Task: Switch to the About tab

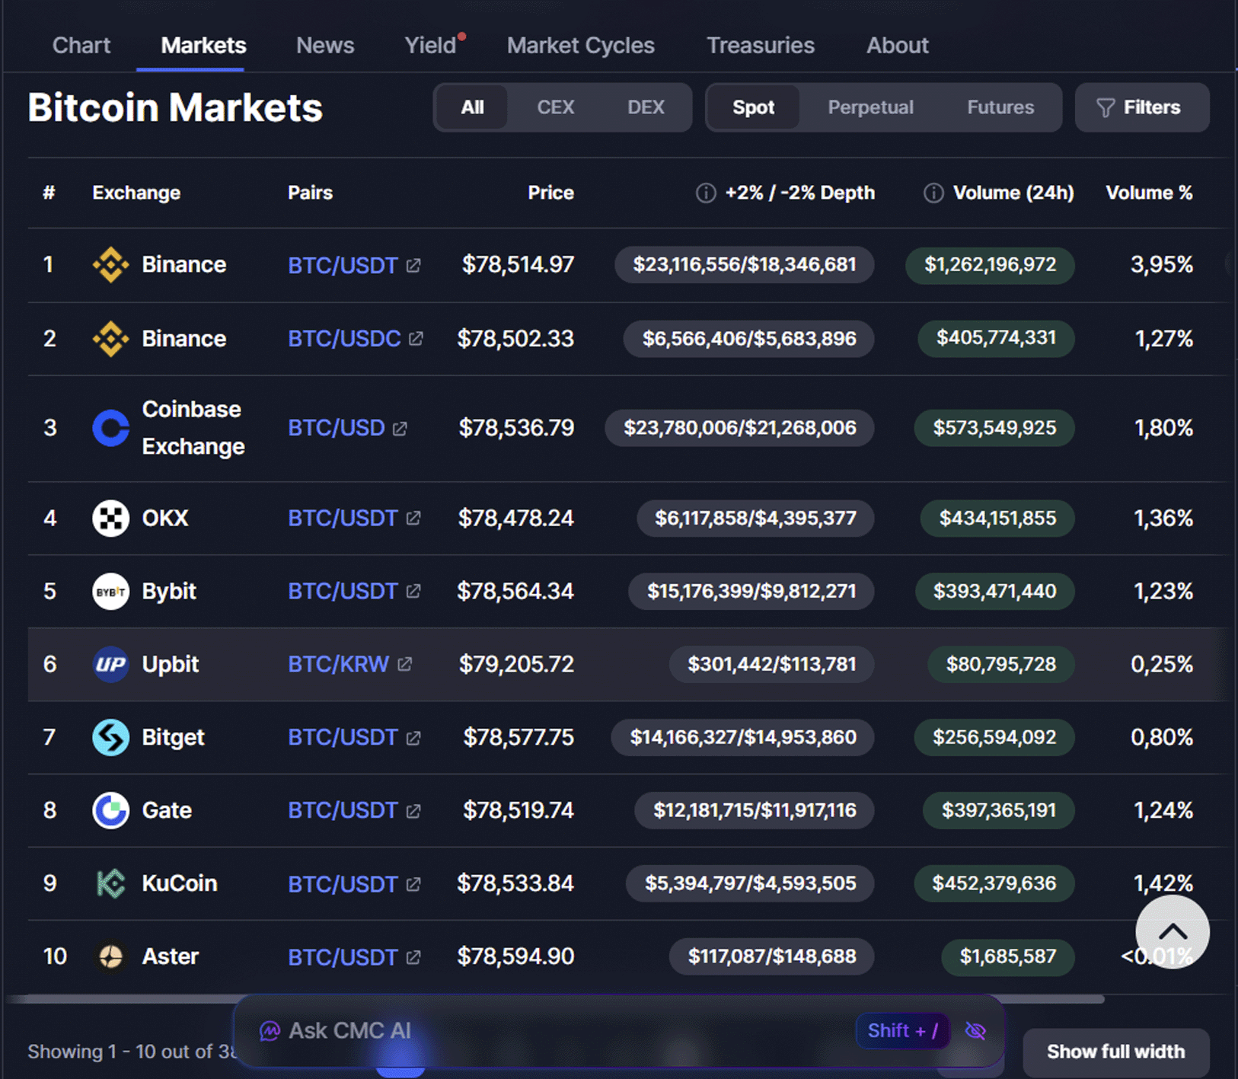Action: pos(898,46)
